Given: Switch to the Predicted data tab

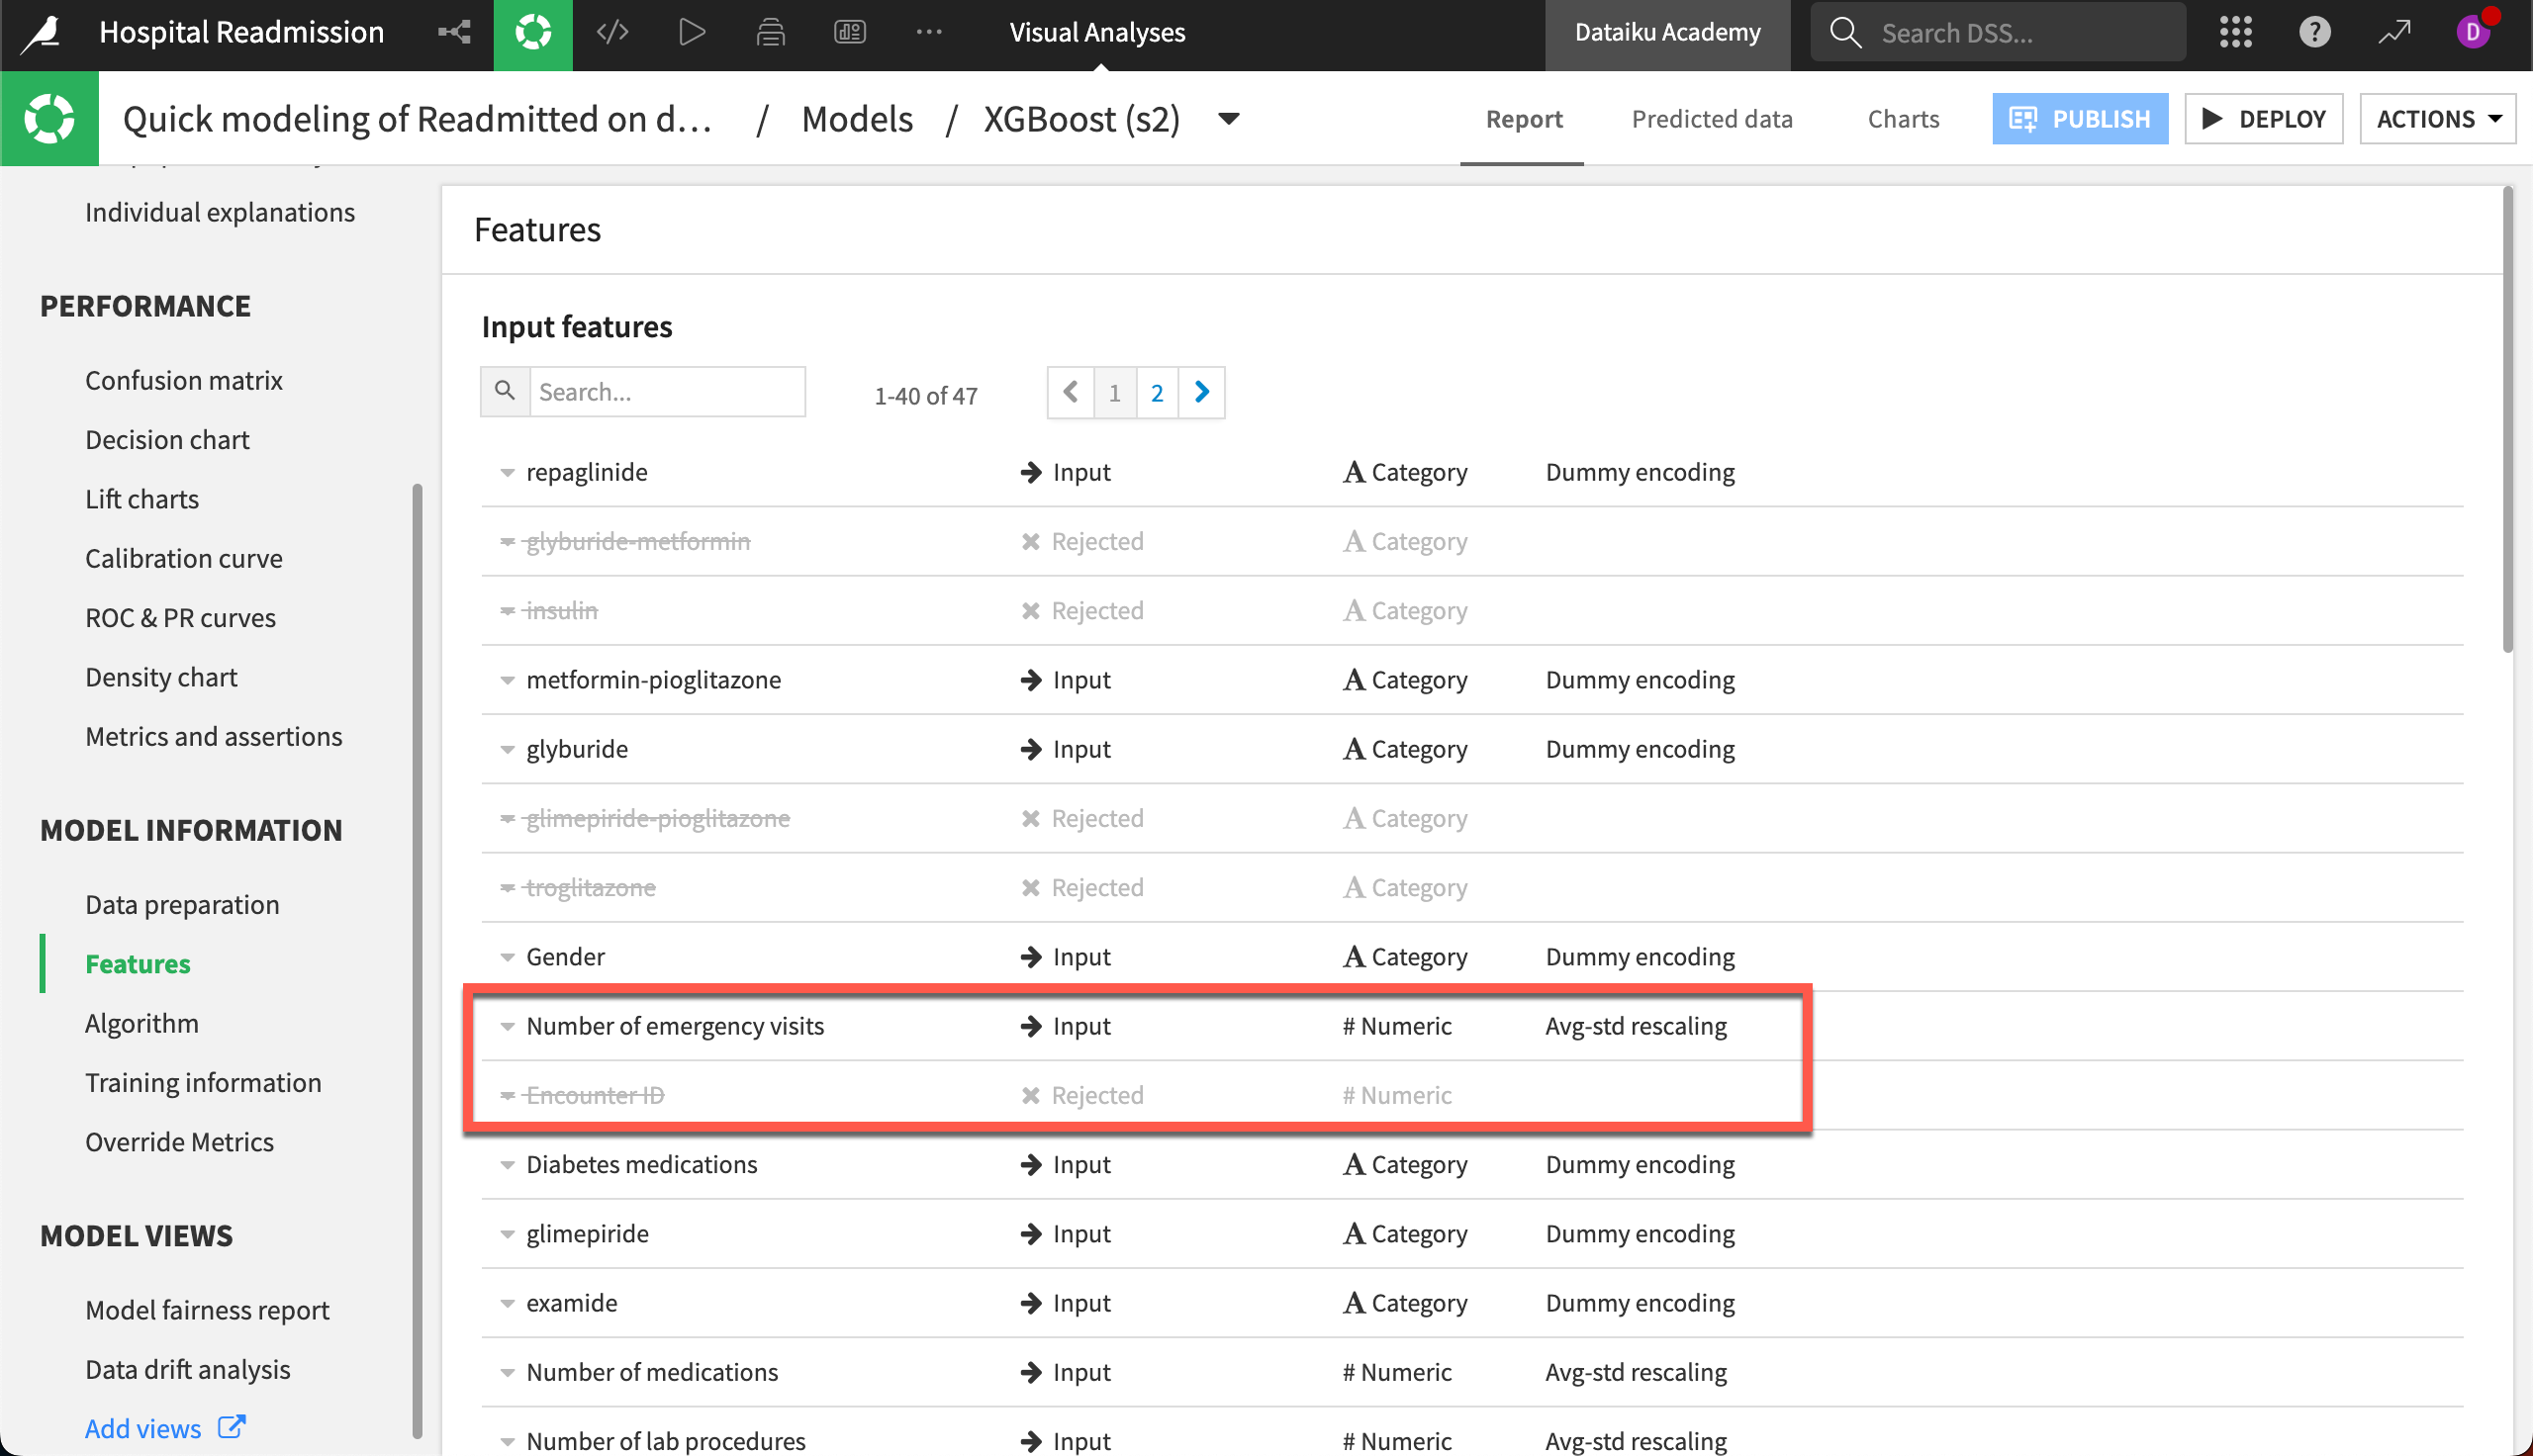Looking at the screenshot, I should 1711,118.
